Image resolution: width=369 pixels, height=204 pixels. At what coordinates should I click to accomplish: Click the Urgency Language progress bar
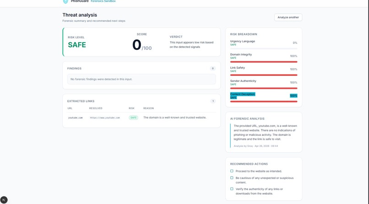click(x=264, y=48)
